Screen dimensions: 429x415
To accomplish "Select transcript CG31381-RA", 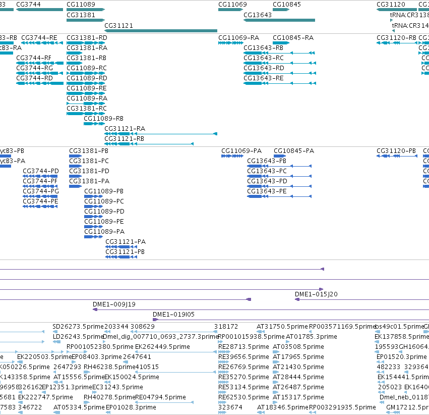I will click(87, 48).
